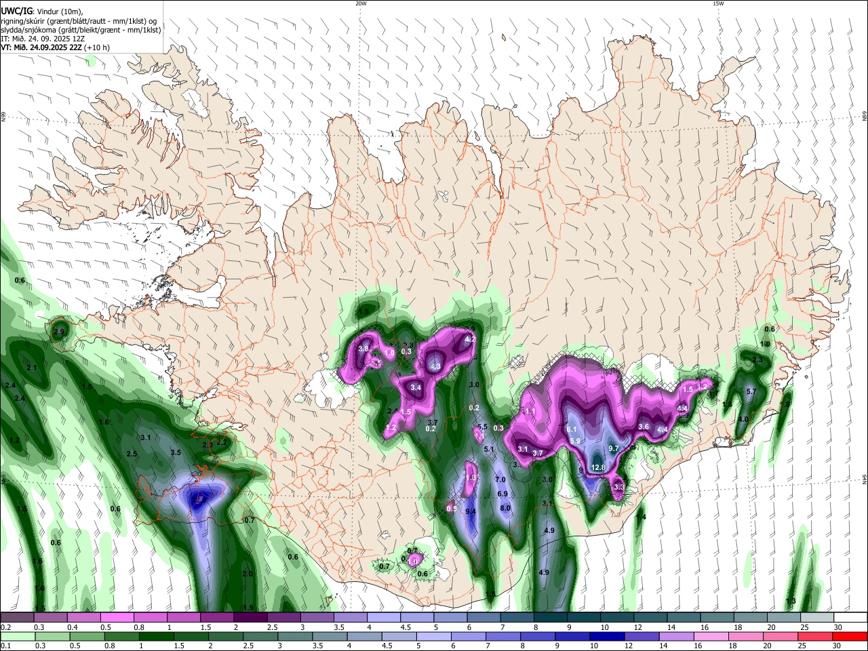Image resolution: width=868 pixels, height=651 pixels.
Task: Click the greyish-purple 0.2–0.3 snow legend swatch
Action: (x=17, y=618)
